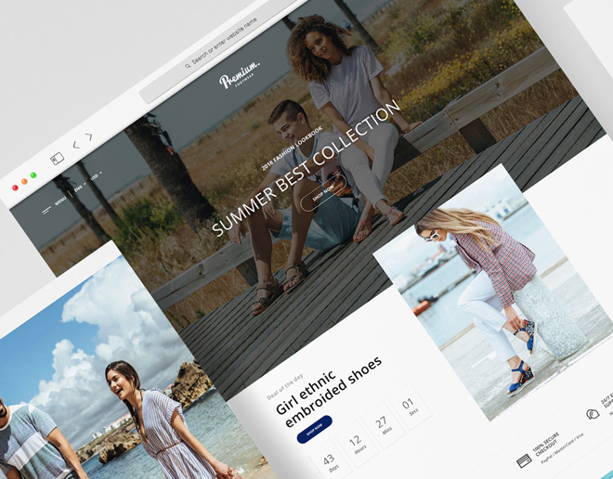
Task: Click the green maximize window button
Action: (x=33, y=175)
